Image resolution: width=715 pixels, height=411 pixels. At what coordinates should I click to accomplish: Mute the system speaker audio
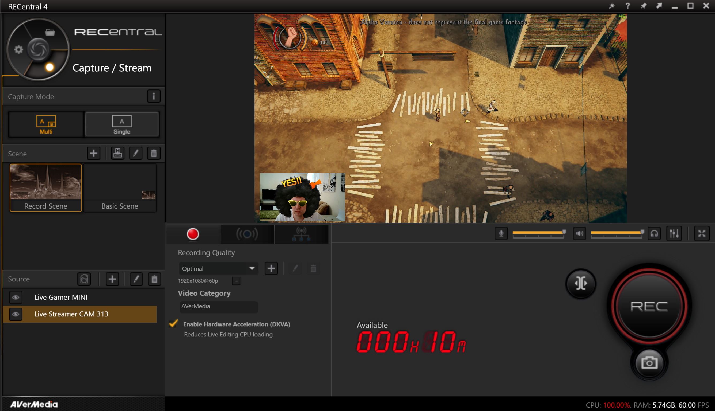point(579,233)
